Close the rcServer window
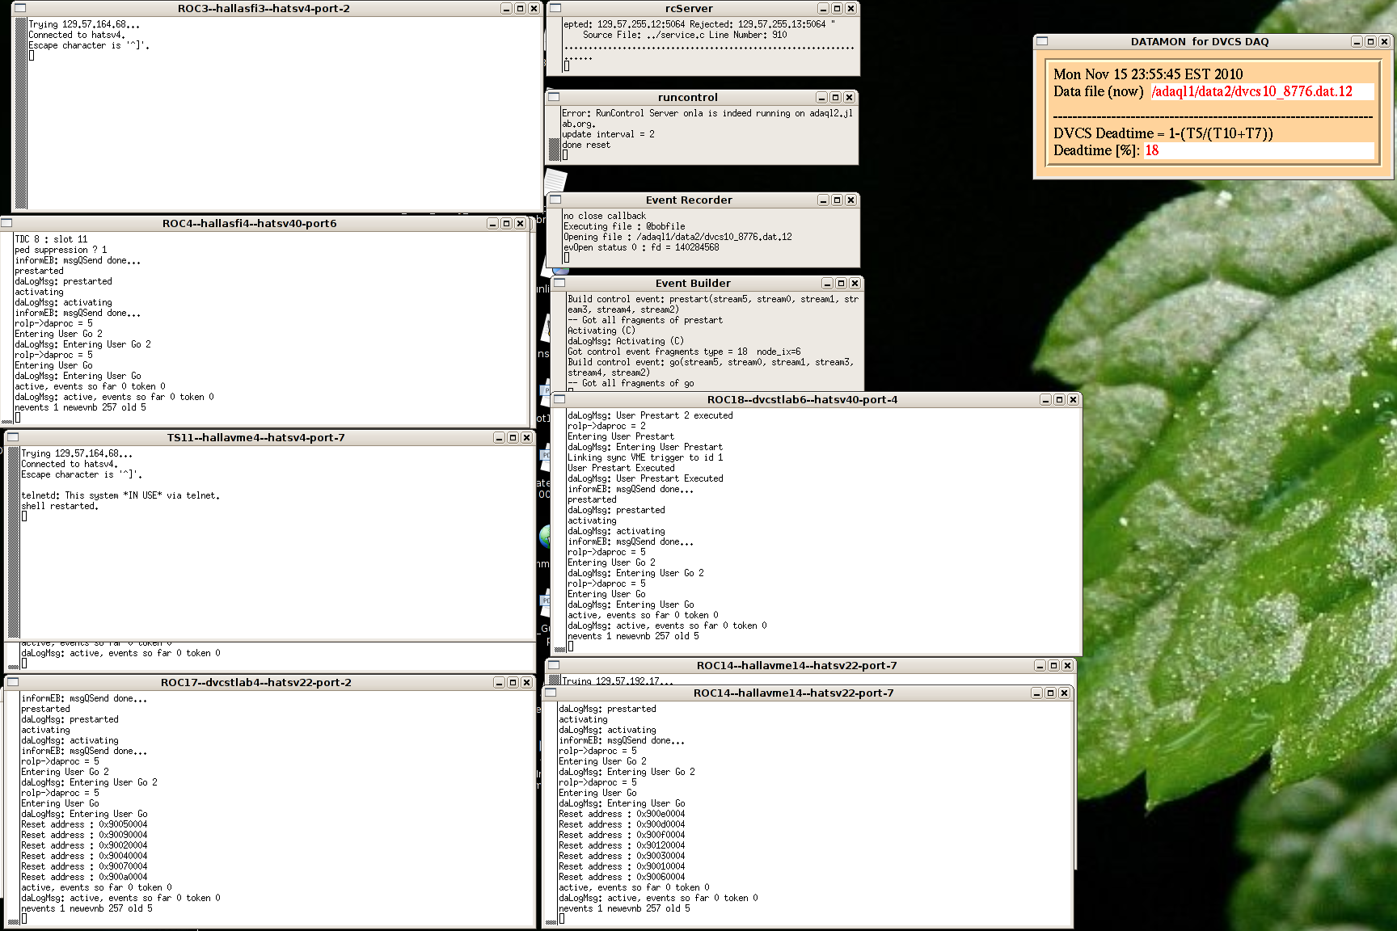The image size is (1397, 931). click(850, 8)
